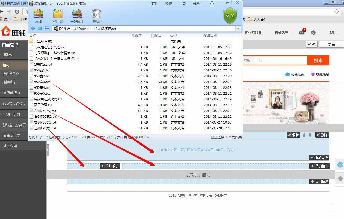
Task: Click the 尚都风范 link
Action: (281, 33)
